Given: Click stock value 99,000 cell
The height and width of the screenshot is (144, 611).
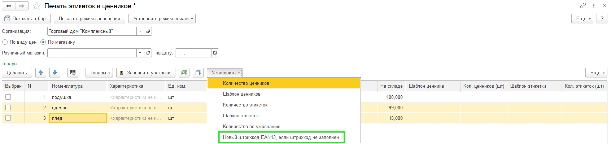Looking at the screenshot, I should click(x=391, y=108).
